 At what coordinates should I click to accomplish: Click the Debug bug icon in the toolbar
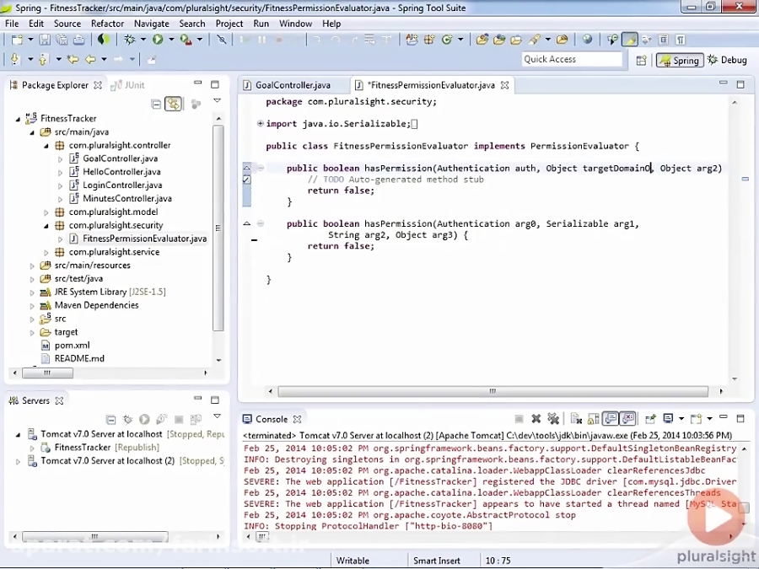[x=131, y=40]
